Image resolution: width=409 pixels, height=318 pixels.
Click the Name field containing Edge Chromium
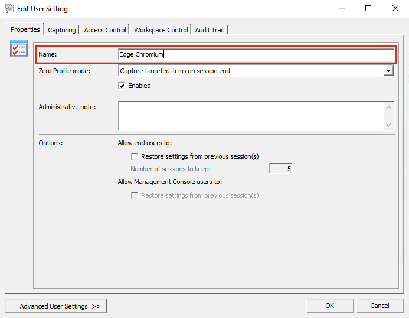[256, 55]
